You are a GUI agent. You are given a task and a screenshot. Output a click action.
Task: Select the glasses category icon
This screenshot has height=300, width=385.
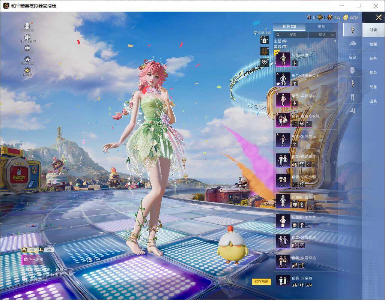click(352, 57)
